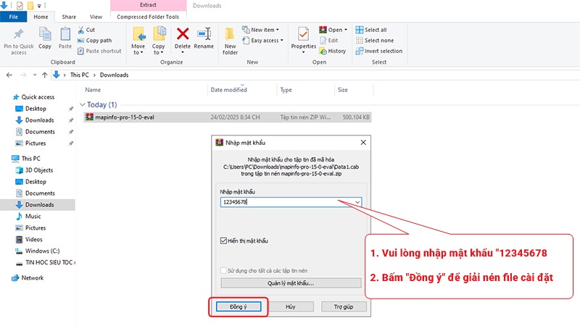Image resolution: width=580 pixels, height=326 pixels.
Task: Click Quản lý mật khẩu button
Action: click(x=291, y=283)
